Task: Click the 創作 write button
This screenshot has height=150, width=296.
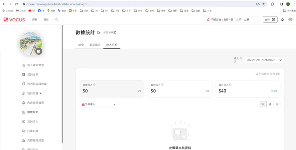Action: tap(270, 20)
